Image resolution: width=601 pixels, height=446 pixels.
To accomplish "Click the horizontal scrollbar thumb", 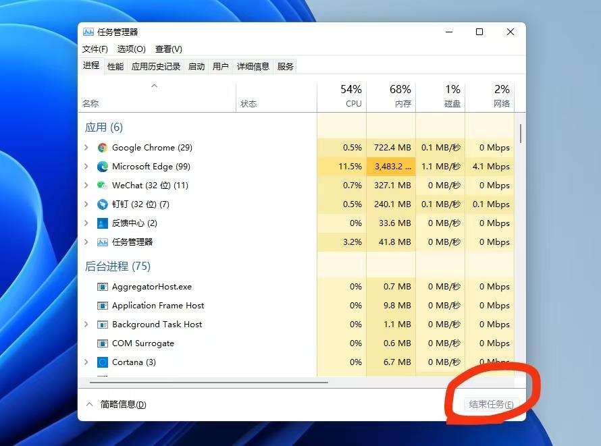I will click(209, 382).
